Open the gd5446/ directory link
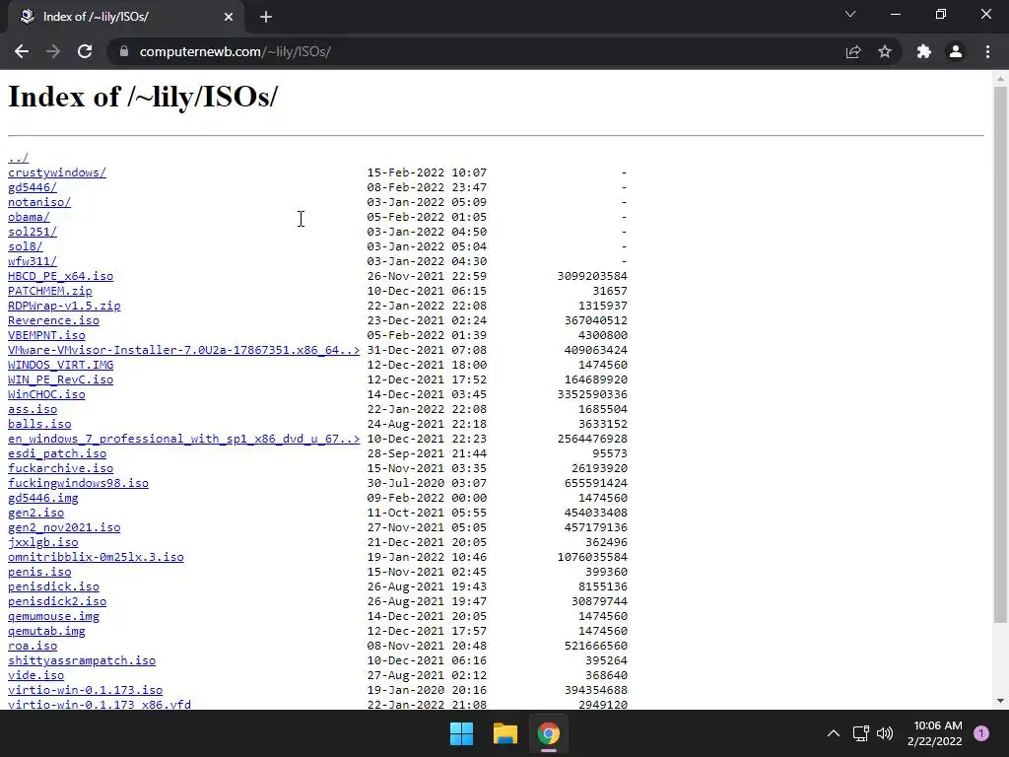The height and width of the screenshot is (757, 1009). coord(33,187)
